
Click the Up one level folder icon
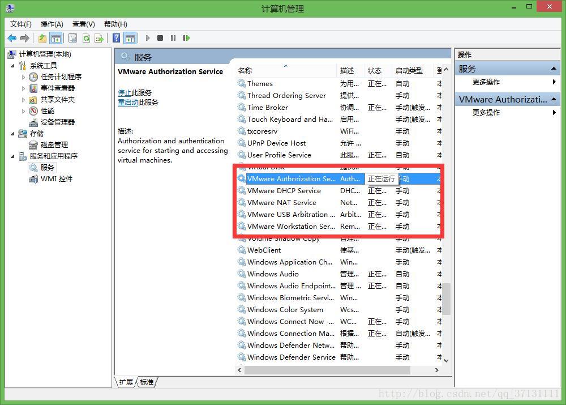[42, 38]
